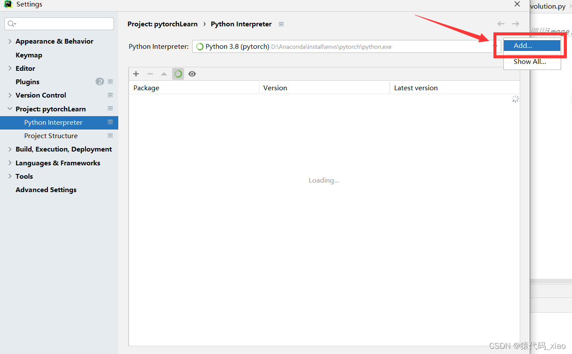Click the upgrade package up-arrow icon
The width and height of the screenshot is (572, 354).
point(164,74)
